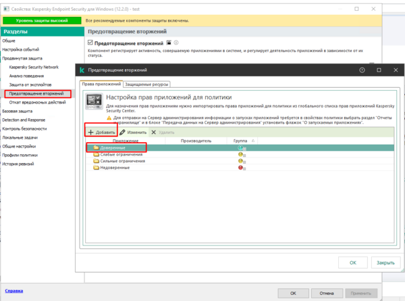This screenshot has width=405, height=301.
Task: Select the Сильные ограничения folder row
Action: [240, 161]
